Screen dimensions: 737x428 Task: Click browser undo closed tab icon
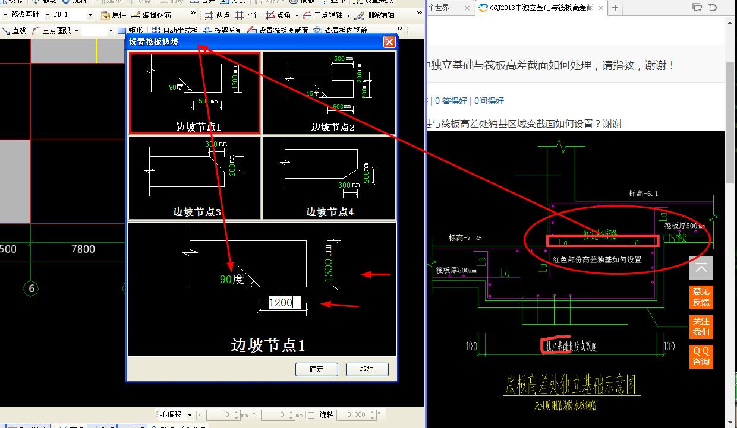click(712, 8)
